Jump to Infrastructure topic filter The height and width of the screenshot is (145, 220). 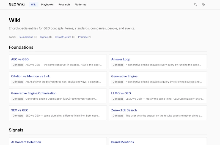pyautogui.click(x=63, y=37)
